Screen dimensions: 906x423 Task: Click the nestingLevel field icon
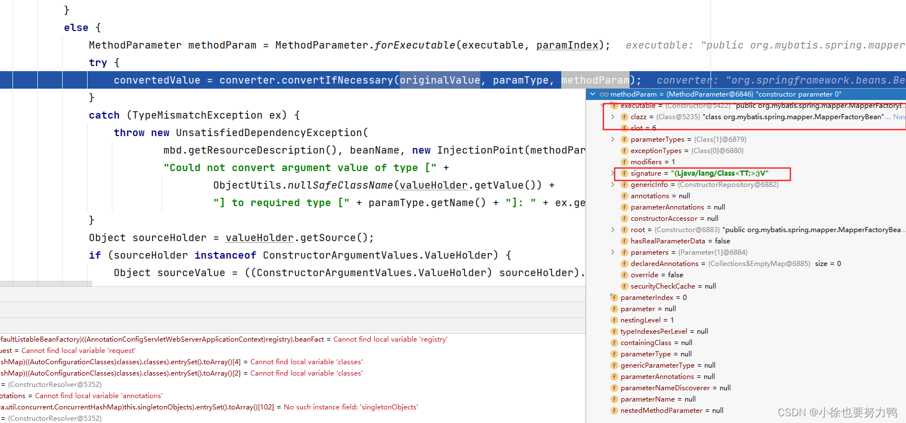[614, 320]
